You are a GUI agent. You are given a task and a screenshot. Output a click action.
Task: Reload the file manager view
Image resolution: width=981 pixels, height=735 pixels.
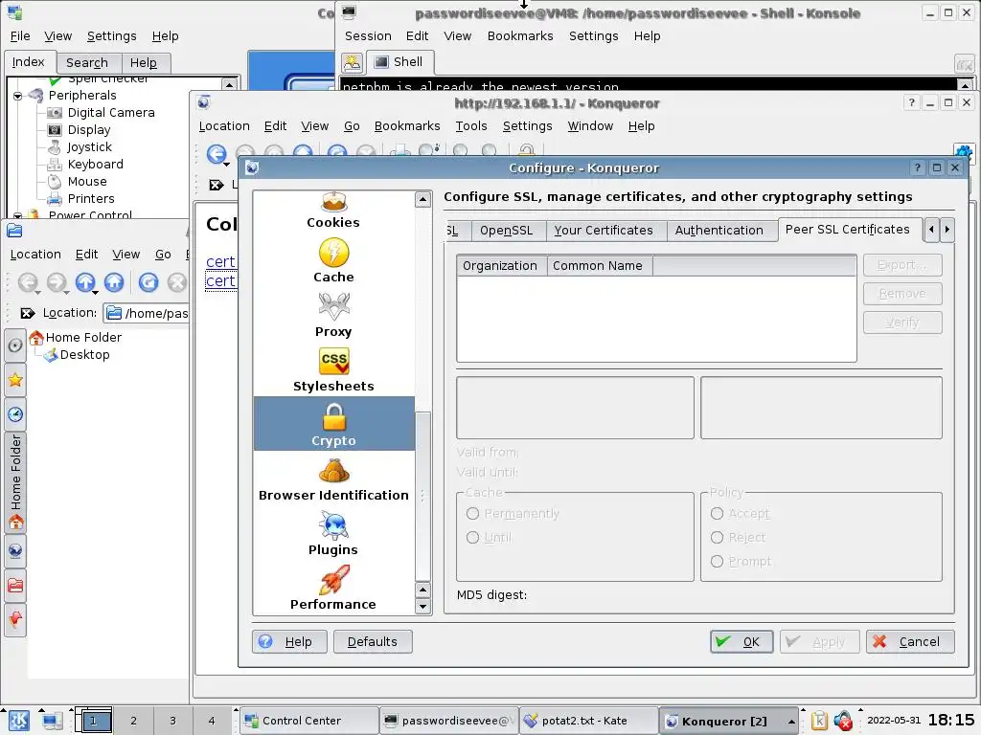click(148, 282)
